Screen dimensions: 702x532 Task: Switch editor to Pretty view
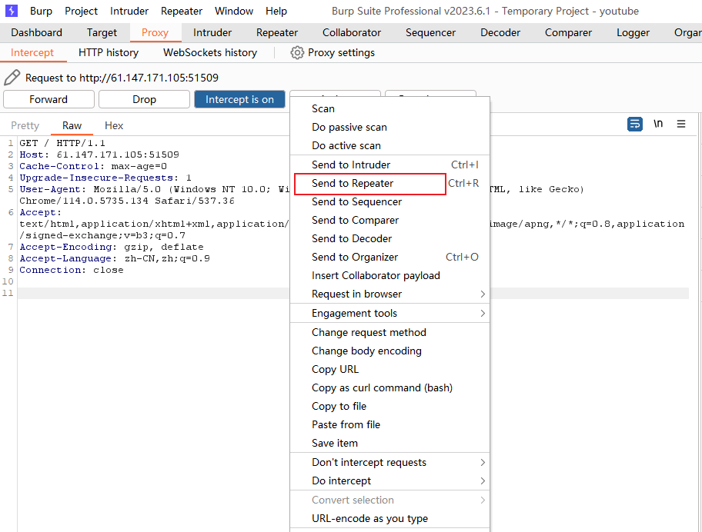coord(25,125)
